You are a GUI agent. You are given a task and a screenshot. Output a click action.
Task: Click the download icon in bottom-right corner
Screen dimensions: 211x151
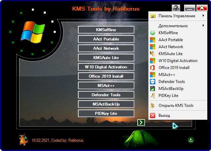point(191,140)
